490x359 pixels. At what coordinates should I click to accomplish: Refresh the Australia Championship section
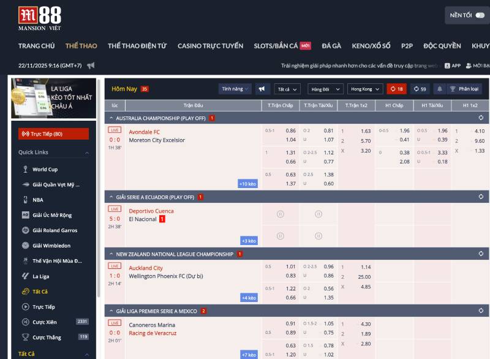tap(481, 118)
